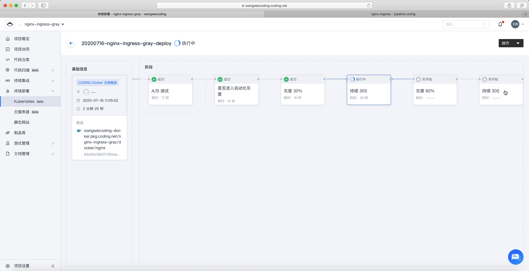The width and height of the screenshot is (529, 271).
Task: Click the Safari address bar
Action: 264,5
